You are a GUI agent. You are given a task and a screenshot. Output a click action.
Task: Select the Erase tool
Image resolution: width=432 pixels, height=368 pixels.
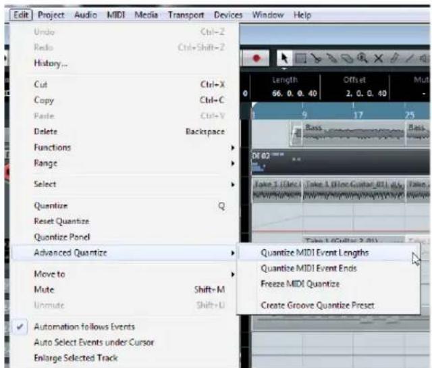(347, 59)
